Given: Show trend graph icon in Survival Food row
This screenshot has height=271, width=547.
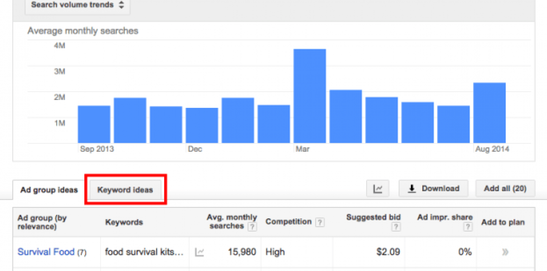Looking at the screenshot, I should pos(200,252).
